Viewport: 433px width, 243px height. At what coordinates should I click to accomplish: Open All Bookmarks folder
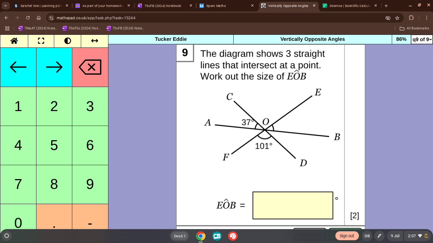pyautogui.click(x=414, y=28)
